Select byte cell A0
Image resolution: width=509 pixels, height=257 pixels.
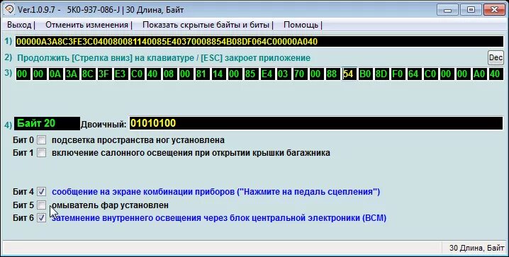click(479, 74)
